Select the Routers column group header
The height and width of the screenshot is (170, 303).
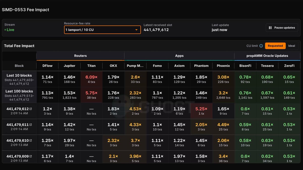click(x=80, y=56)
